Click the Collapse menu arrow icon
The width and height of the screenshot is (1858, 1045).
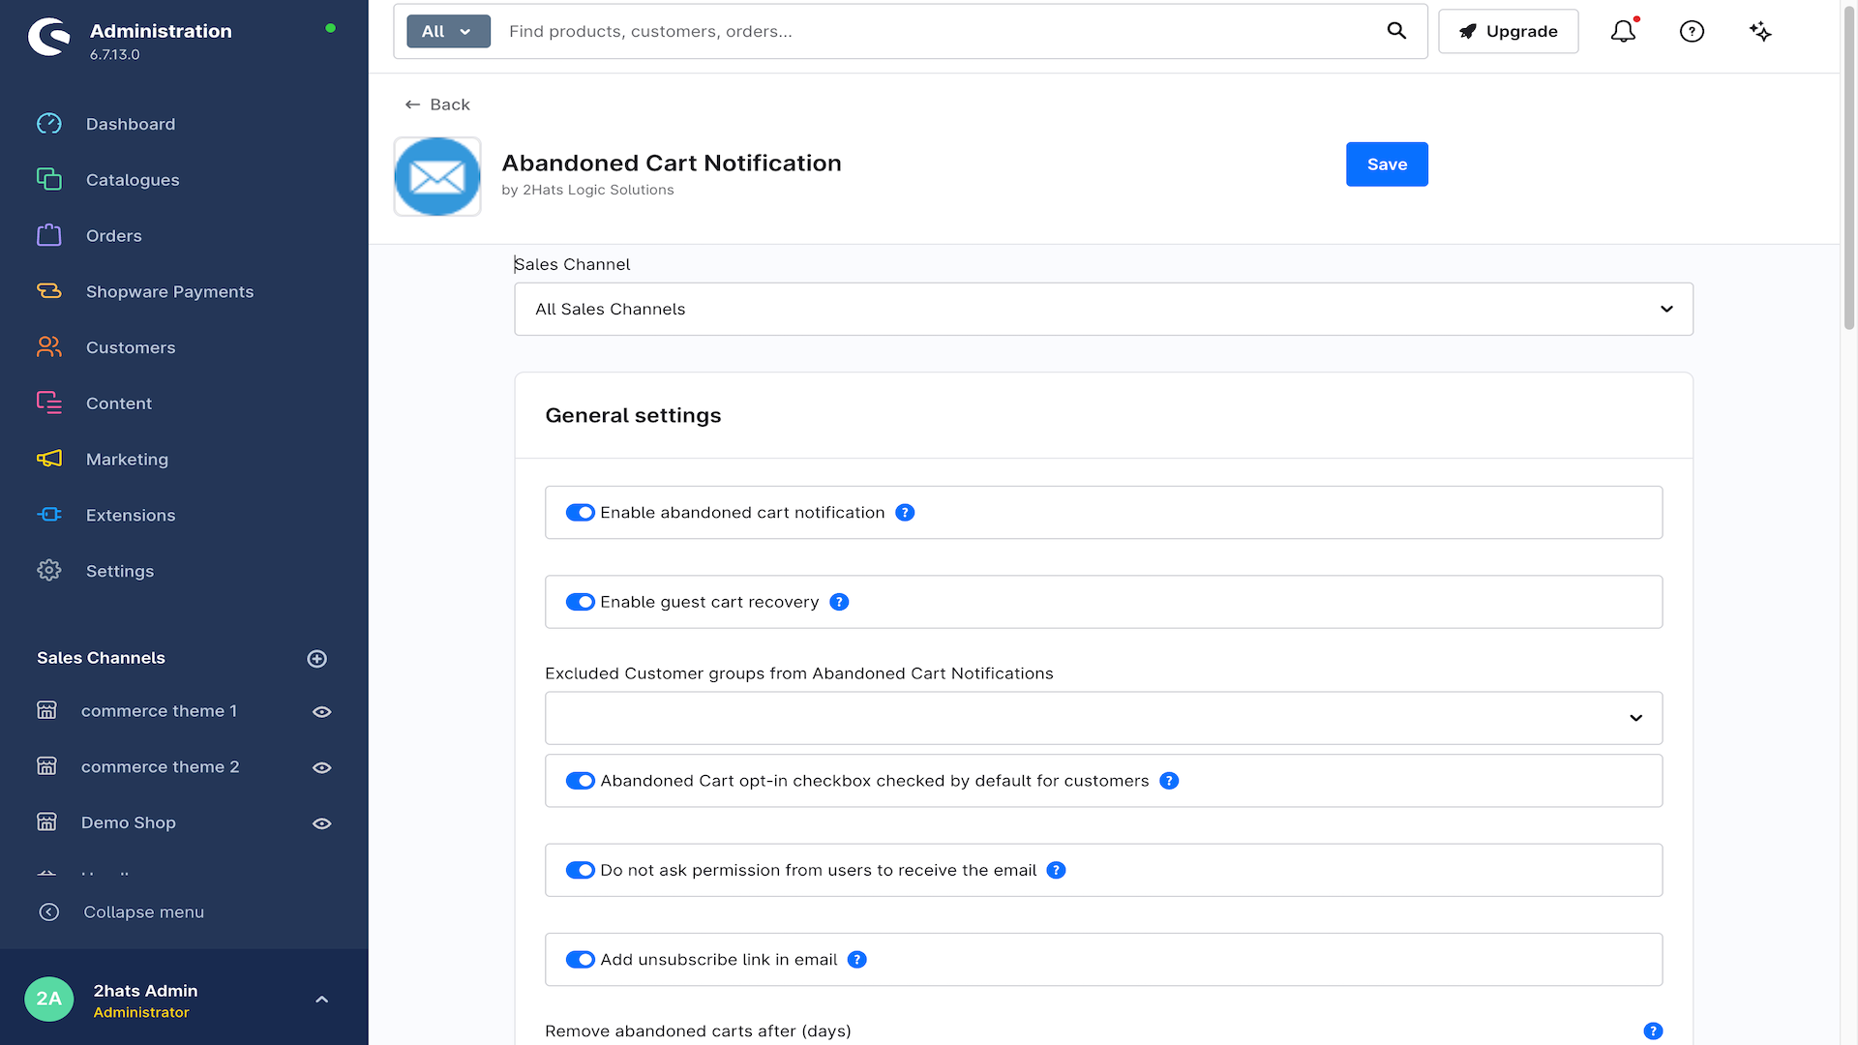pos(48,912)
